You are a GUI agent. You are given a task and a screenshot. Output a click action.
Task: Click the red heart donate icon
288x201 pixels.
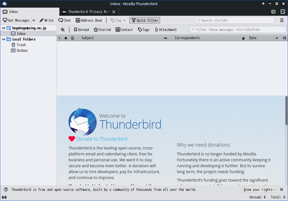(72, 139)
